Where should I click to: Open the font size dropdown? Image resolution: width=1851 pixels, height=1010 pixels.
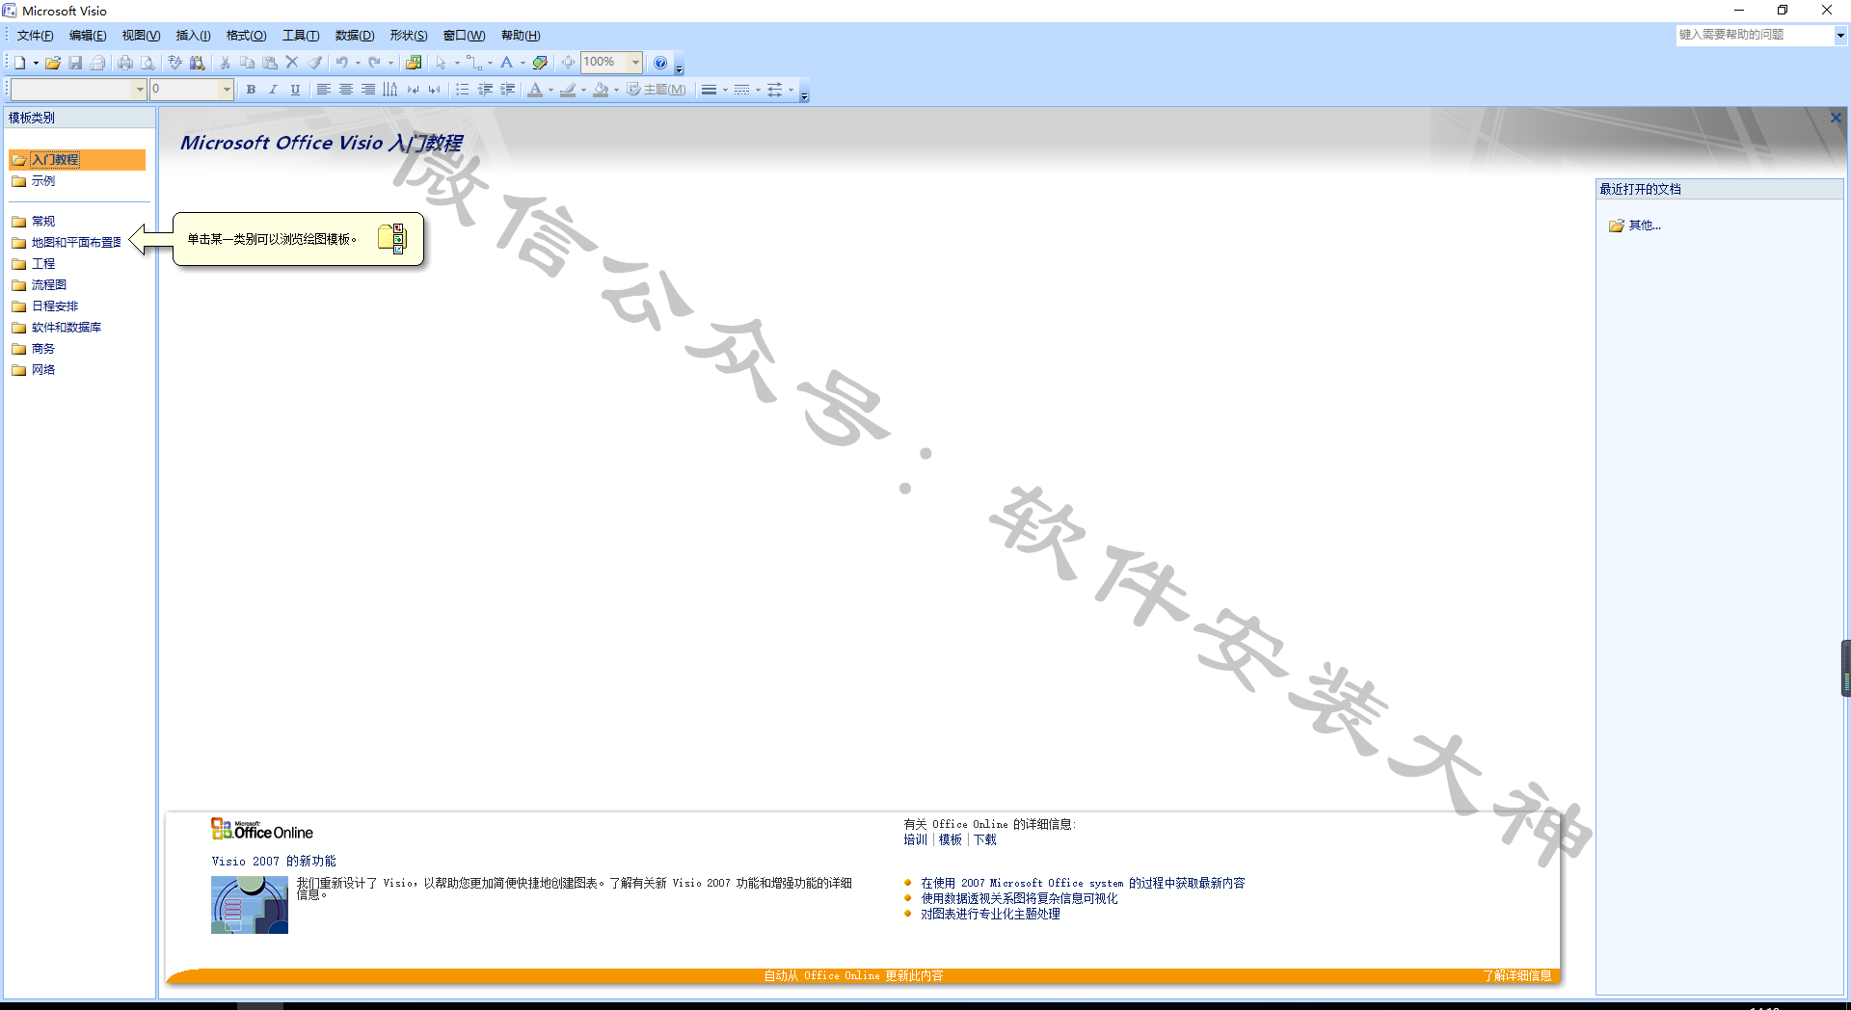pos(227,90)
